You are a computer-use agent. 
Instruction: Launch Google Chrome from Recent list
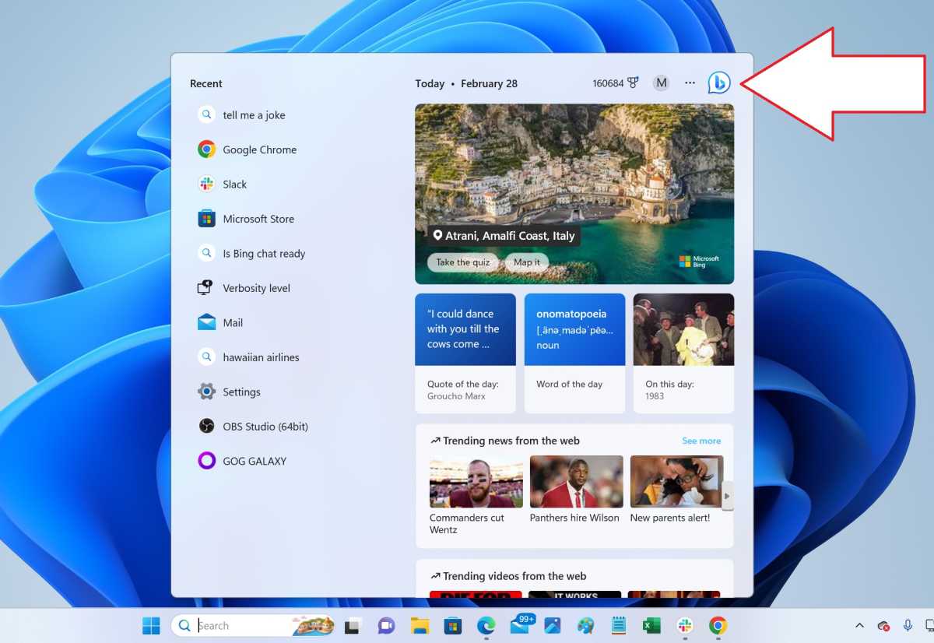[x=259, y=149]
